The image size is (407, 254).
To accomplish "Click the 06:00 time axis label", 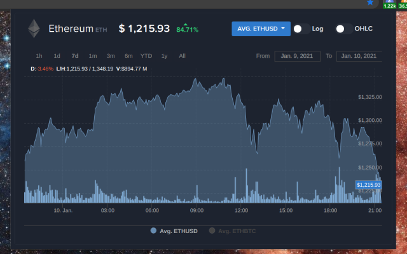I will tap(152, 210).
